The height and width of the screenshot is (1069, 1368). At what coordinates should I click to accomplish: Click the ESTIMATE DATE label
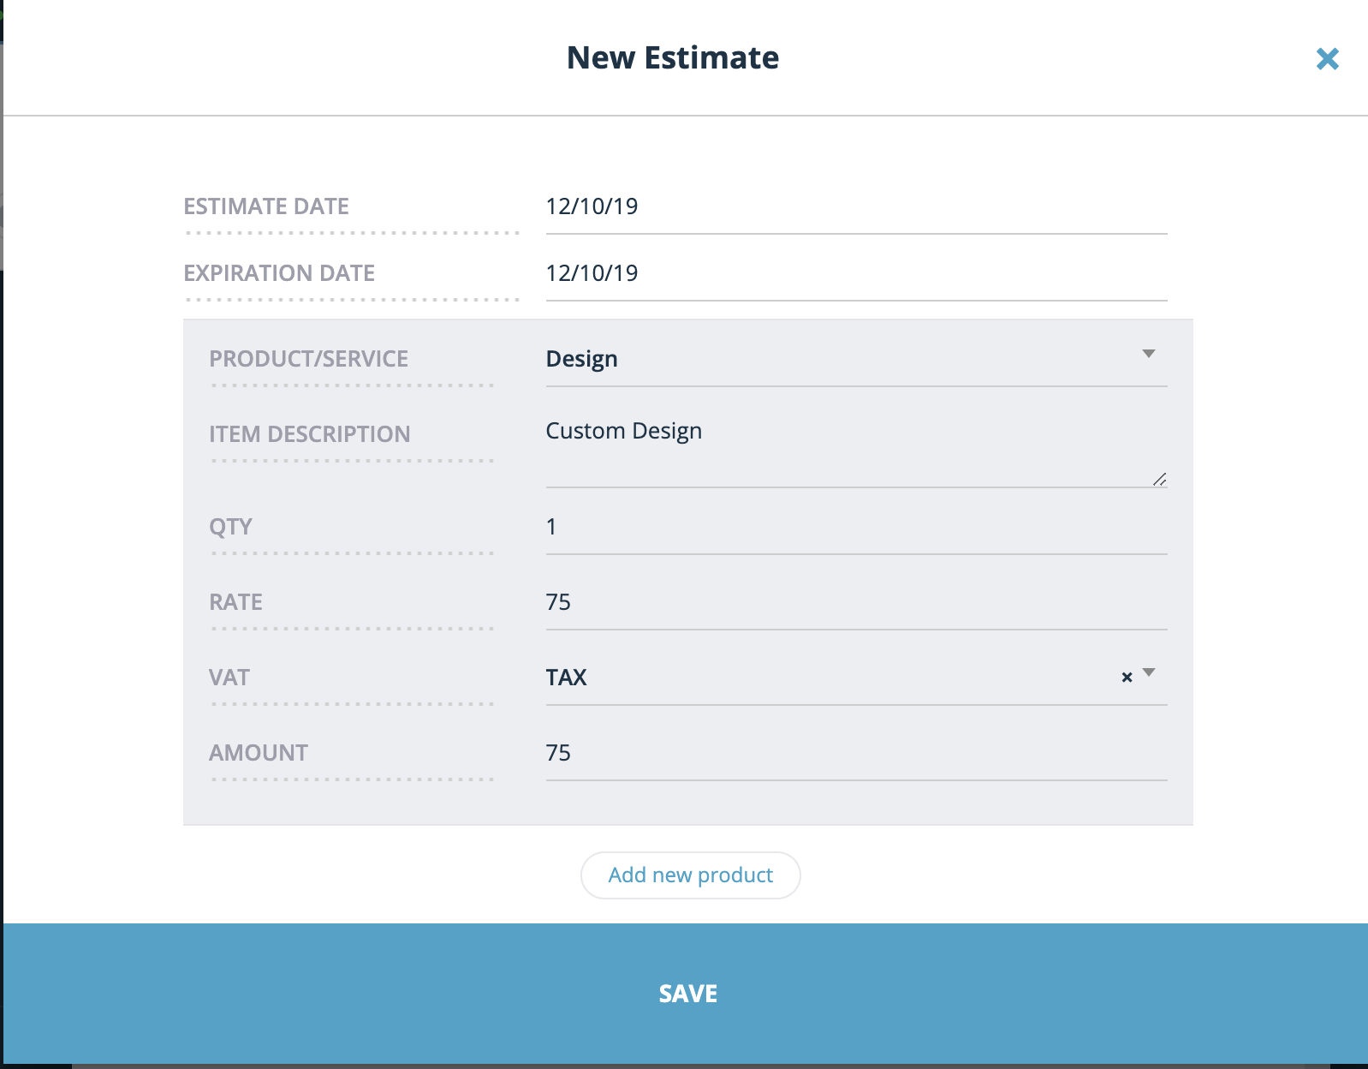click(x=266, y=206)
